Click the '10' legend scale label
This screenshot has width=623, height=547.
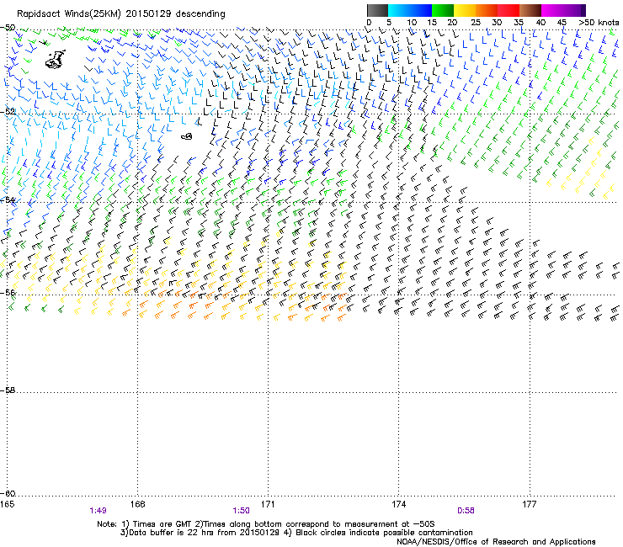(412, 23)
